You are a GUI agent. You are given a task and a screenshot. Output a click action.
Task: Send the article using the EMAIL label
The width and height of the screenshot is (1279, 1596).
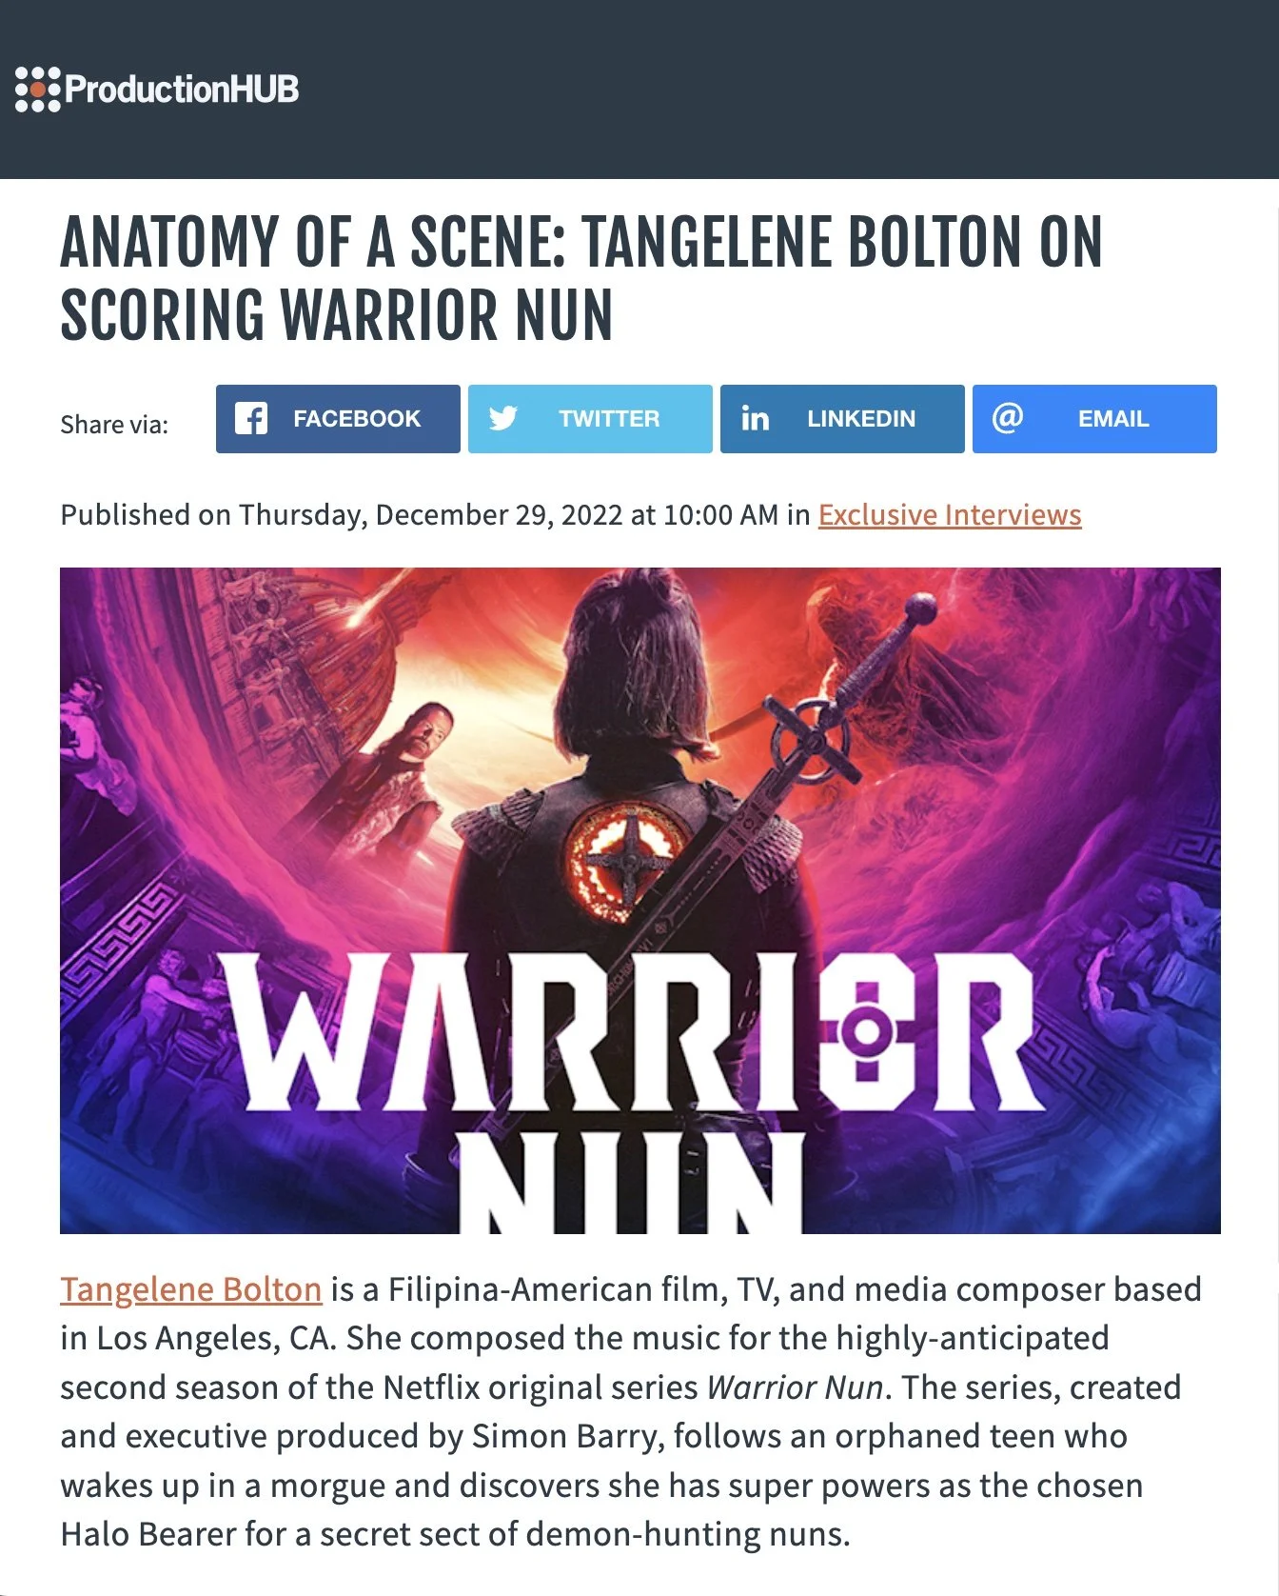coord(1113,419)
